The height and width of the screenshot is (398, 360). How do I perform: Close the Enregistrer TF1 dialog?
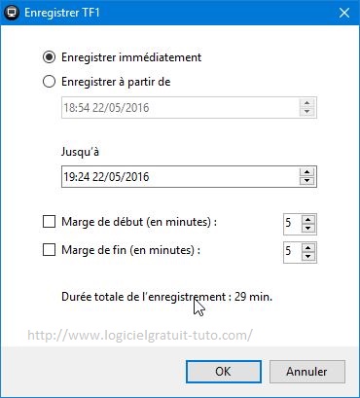(x=344, y=13)
